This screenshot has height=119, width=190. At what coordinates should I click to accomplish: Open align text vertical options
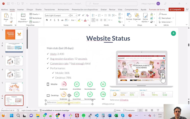point(120,18)
